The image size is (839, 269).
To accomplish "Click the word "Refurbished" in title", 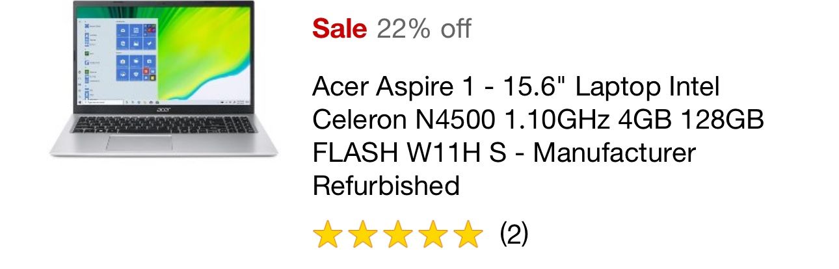I will (386, 187).
